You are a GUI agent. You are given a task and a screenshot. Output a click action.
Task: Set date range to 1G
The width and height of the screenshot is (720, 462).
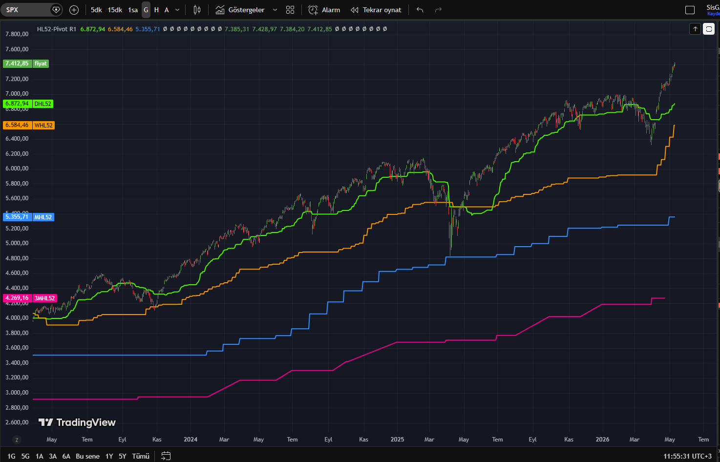[x=11, y=456]
